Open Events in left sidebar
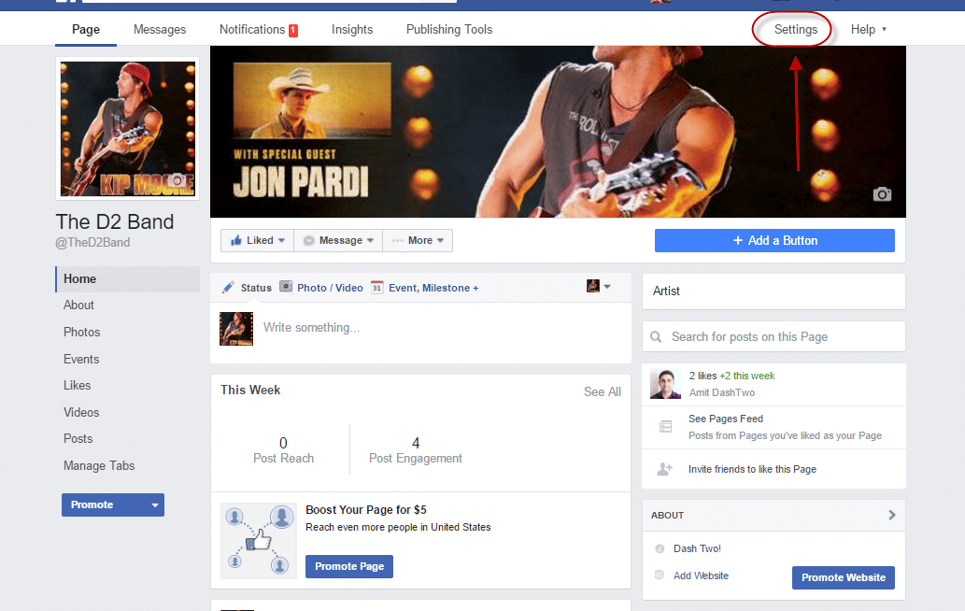The width and height of the screenshot is (965, 611). 81,360
